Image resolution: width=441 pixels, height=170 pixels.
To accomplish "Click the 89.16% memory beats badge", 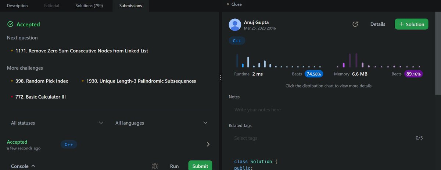I will 413,74.
